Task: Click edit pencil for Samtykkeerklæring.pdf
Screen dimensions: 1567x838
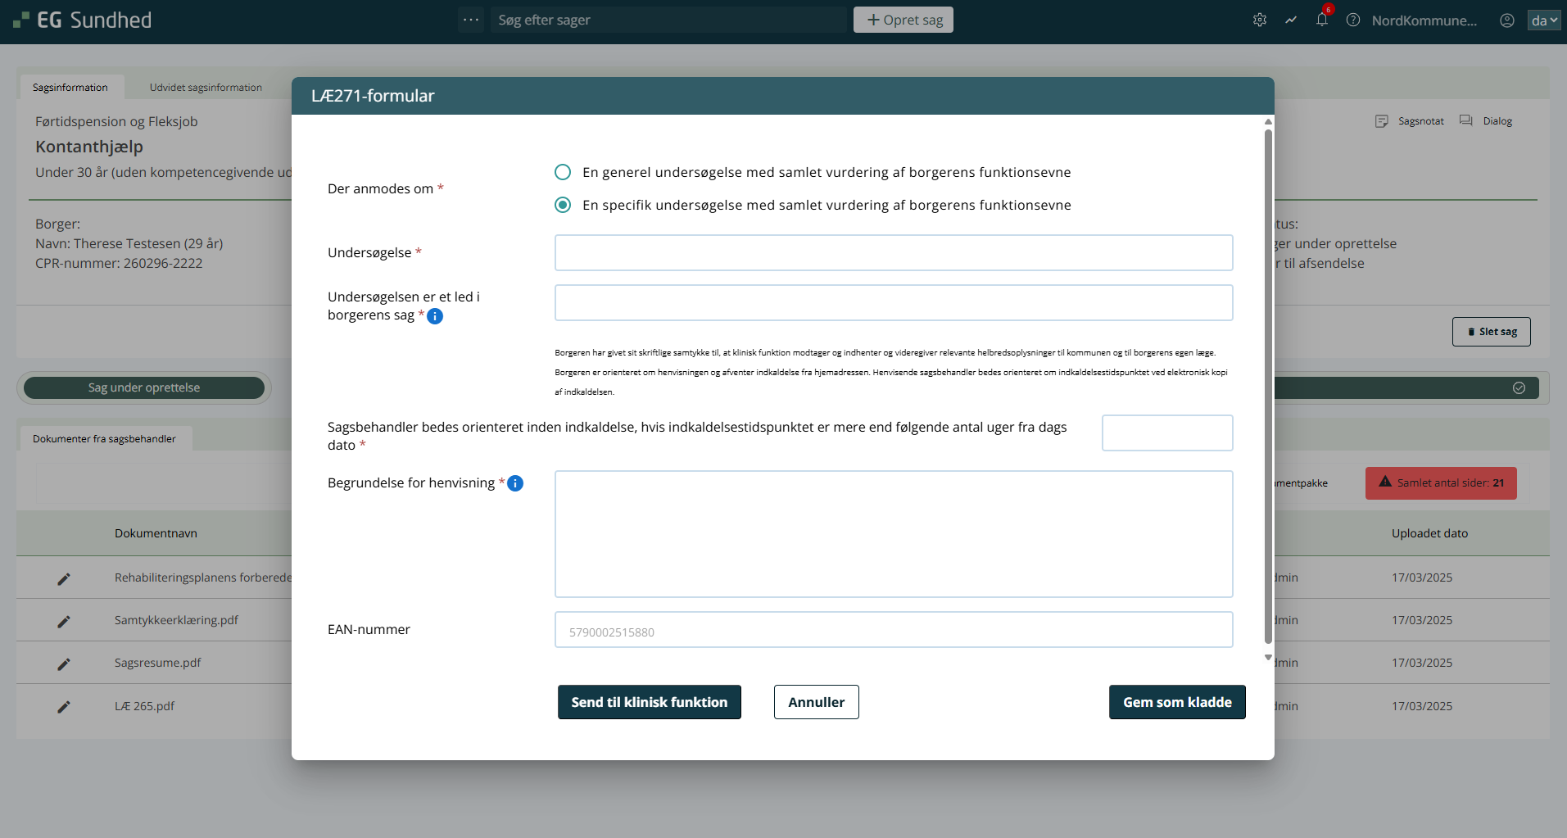Action: pos(64,621)
